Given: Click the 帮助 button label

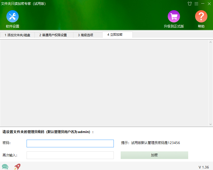Looking at the screenshot, I should (x=201, y=25).
